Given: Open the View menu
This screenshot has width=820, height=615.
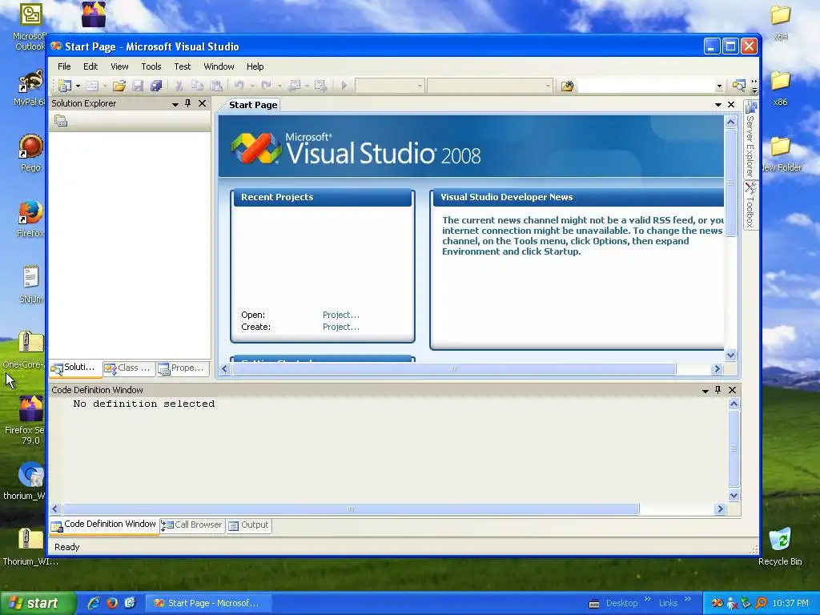Looking at the screenshot, I should tap(119, 66).
